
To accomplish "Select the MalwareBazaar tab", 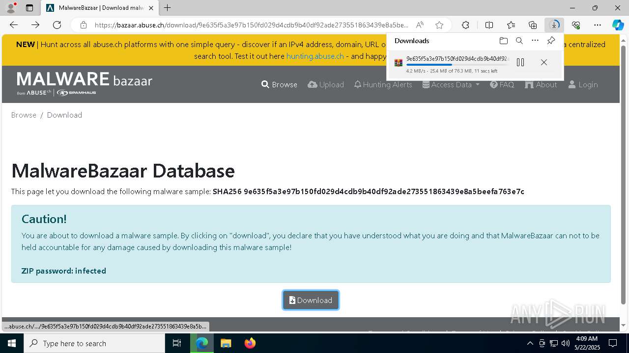I will click(x=100, y=8).
